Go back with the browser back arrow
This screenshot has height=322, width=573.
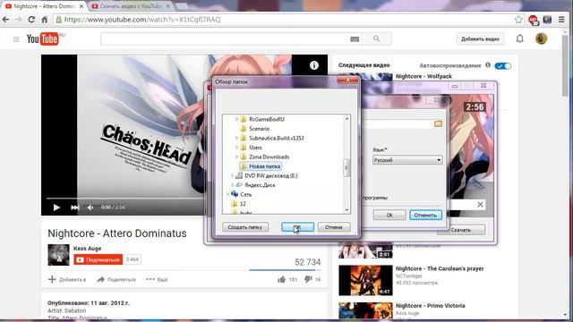tap(6, 20)
